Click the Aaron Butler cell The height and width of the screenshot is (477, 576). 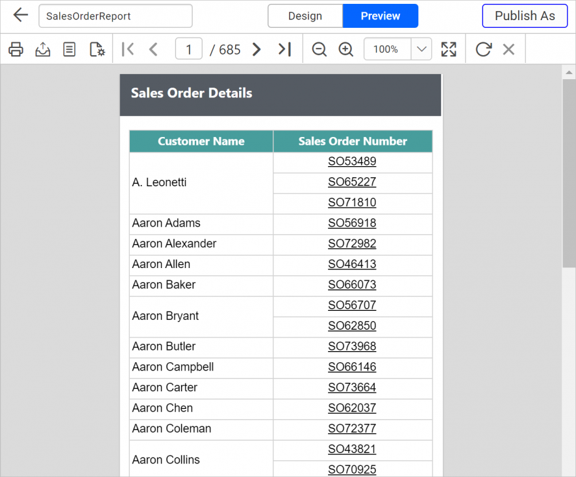pyautogui.click(x=201, y=347)
